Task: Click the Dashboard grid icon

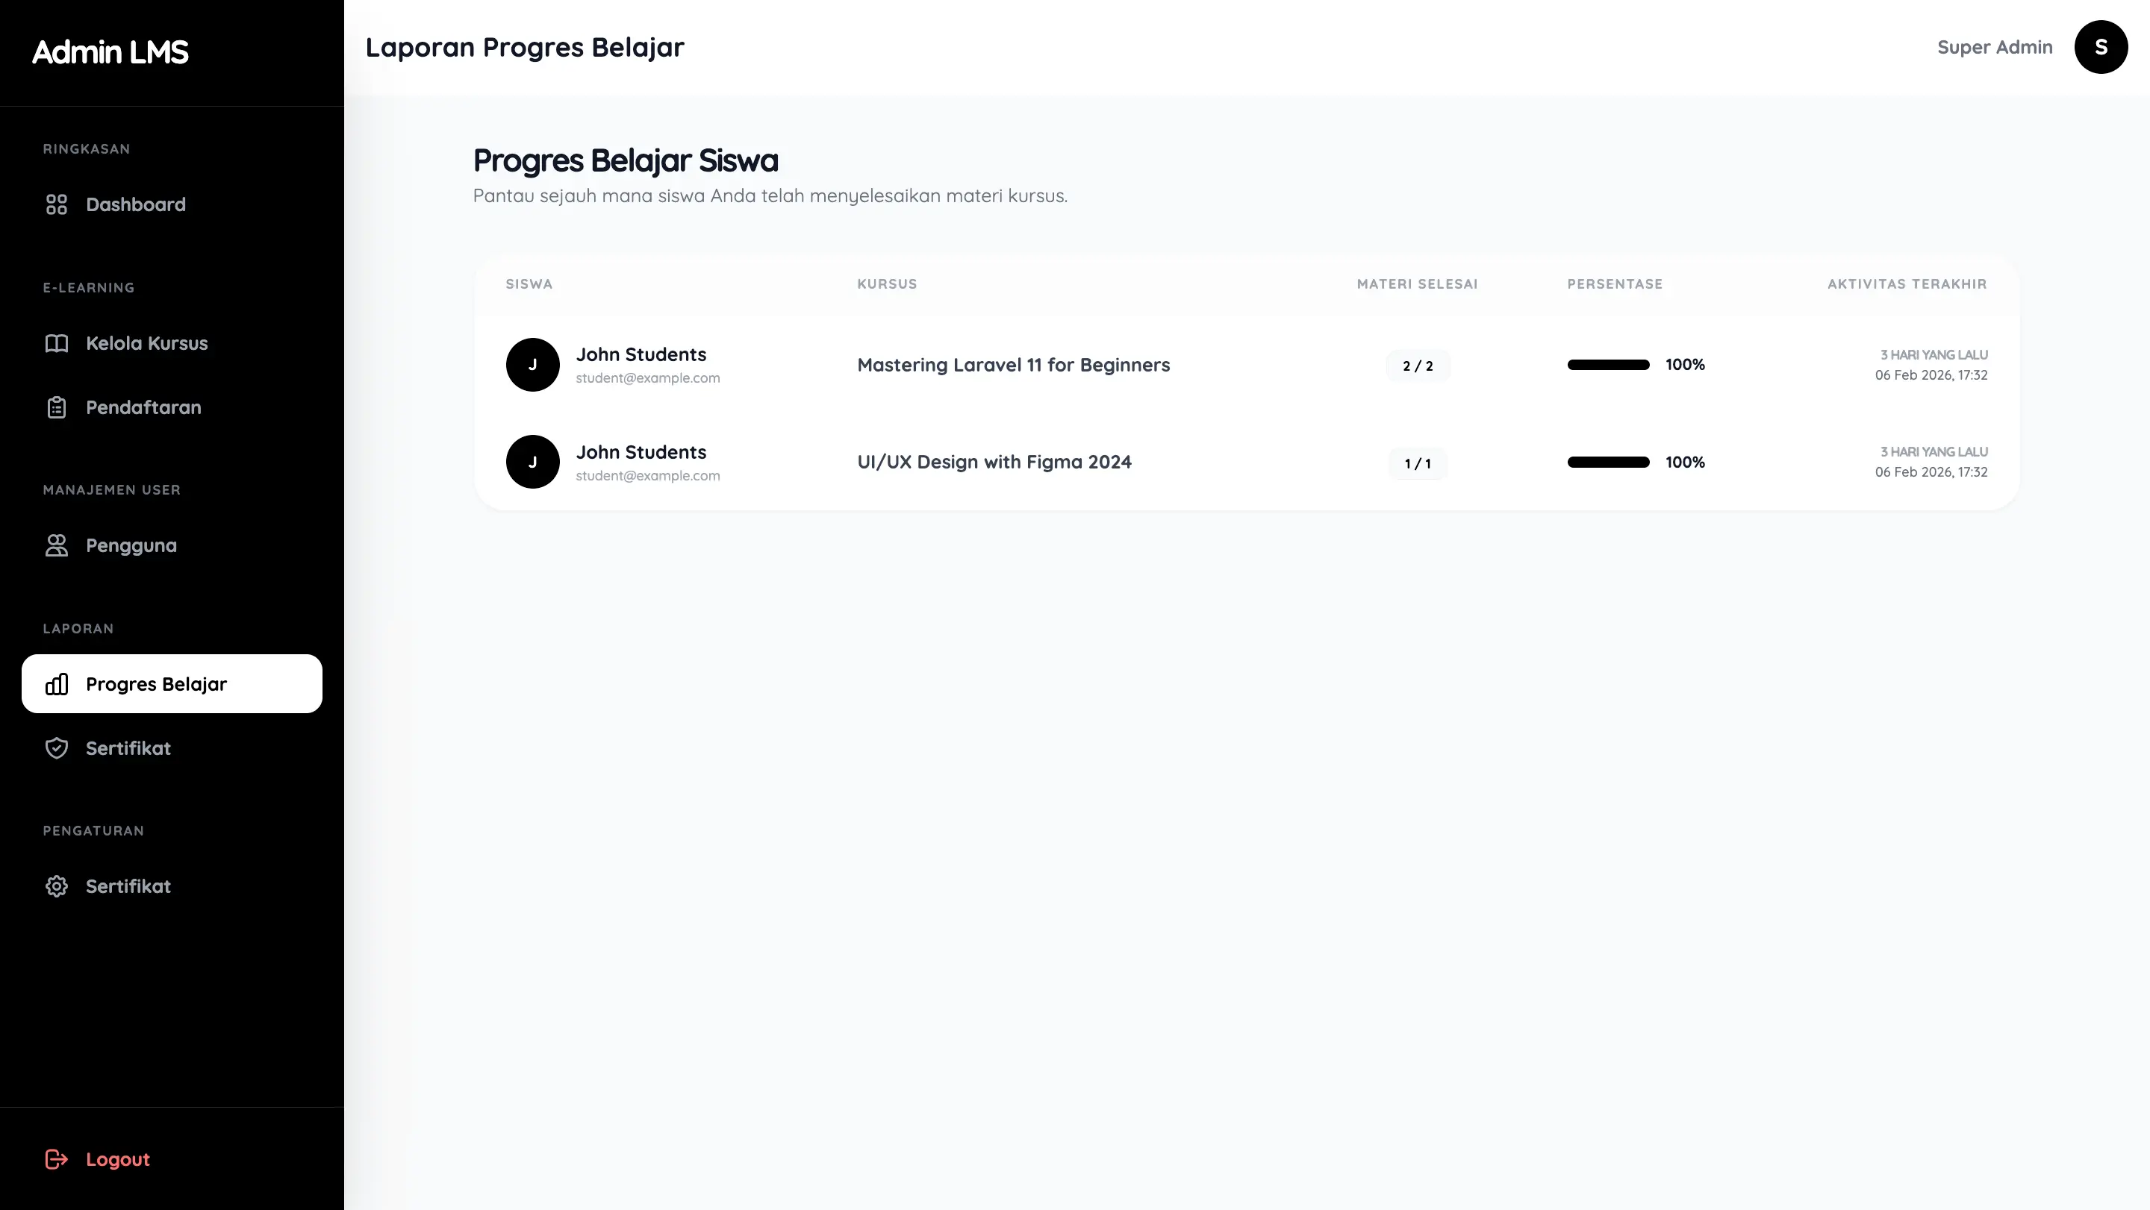Action: 56,204
